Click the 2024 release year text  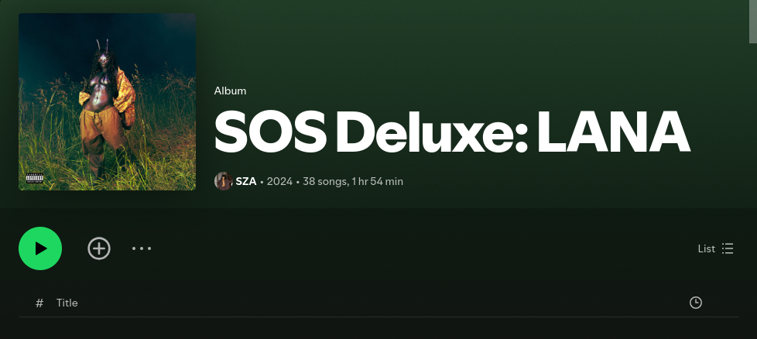(x=279, y=182)
